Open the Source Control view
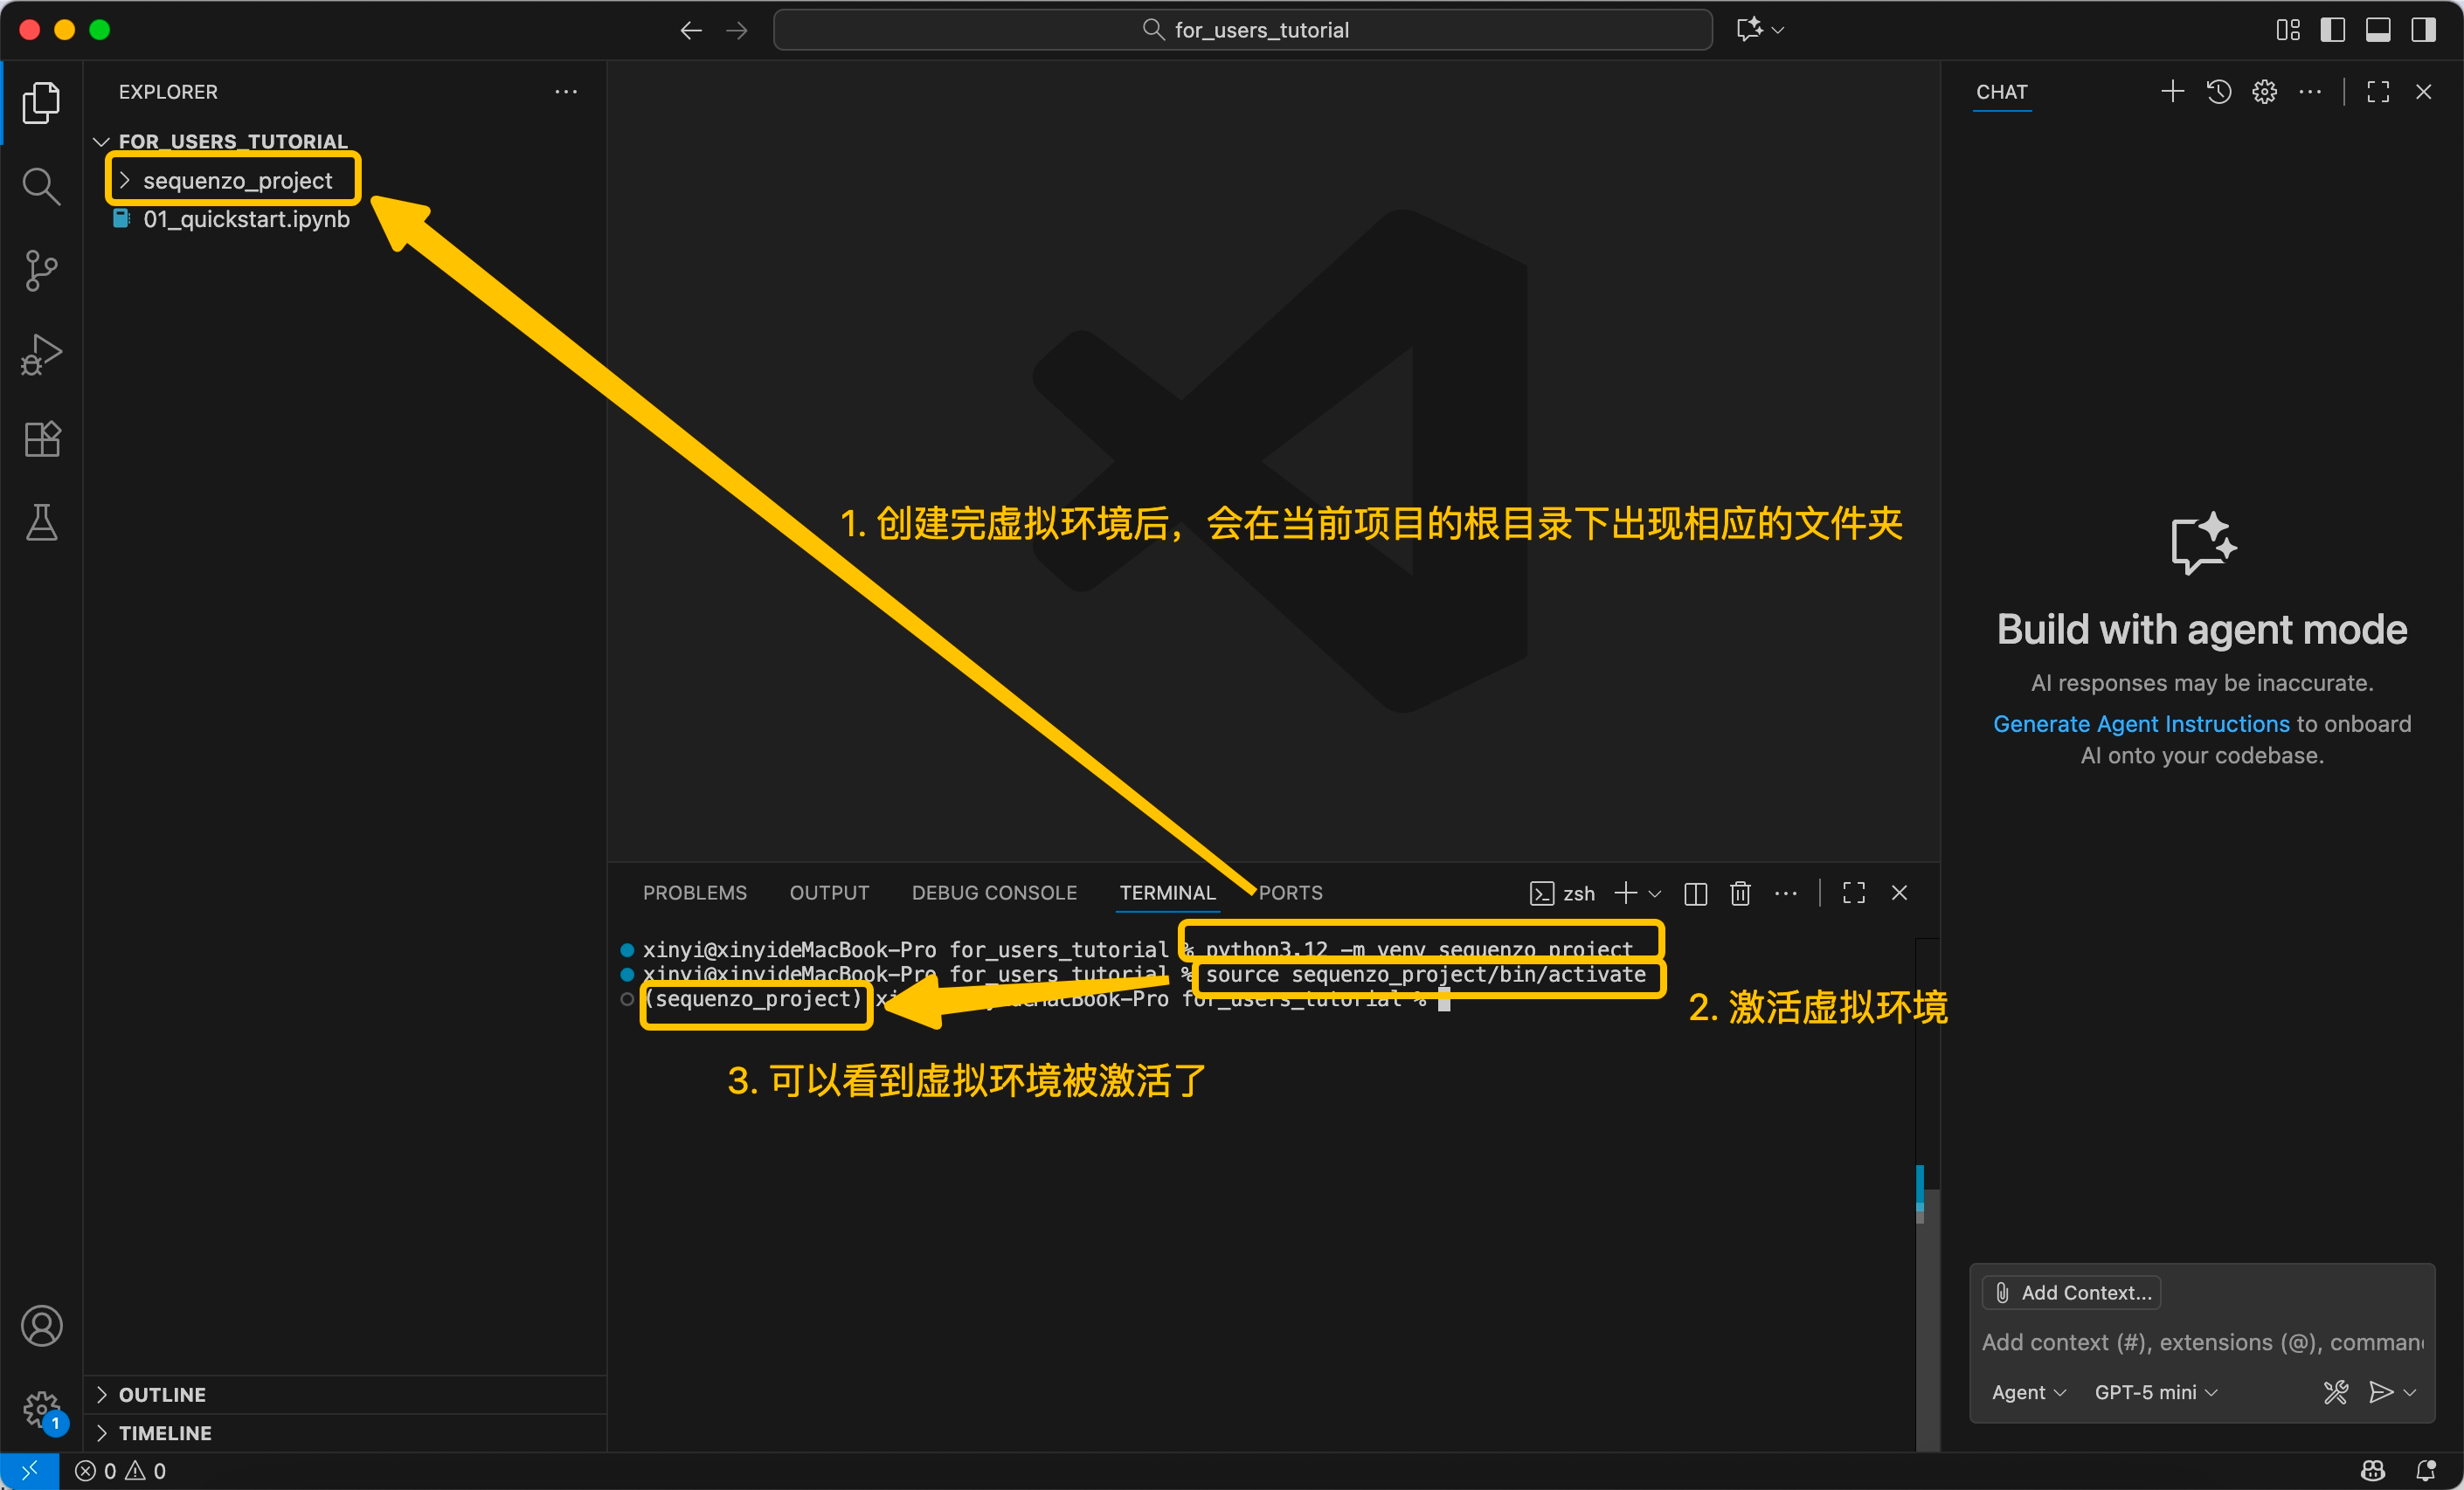The image size is (2464, 1490). tap(41, 270)
